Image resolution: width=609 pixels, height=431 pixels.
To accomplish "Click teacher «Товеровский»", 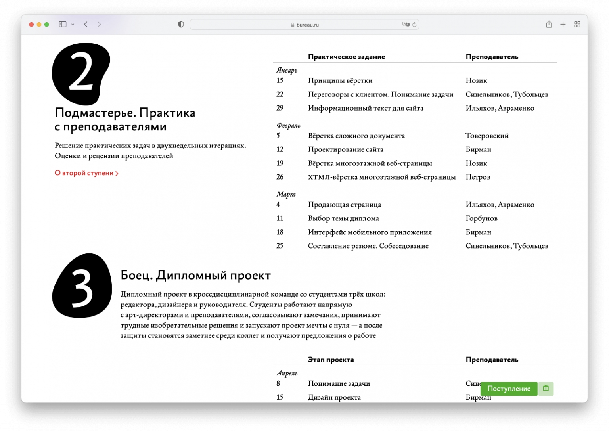I will point(487,136).
